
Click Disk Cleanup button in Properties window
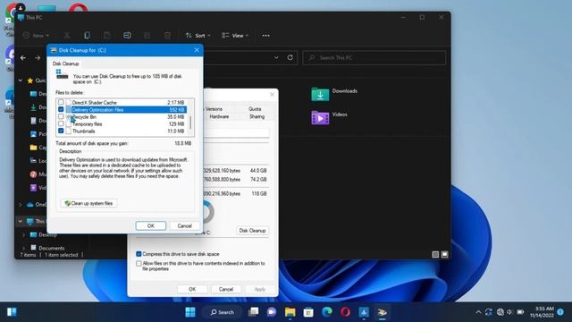[x=252, y=231]
